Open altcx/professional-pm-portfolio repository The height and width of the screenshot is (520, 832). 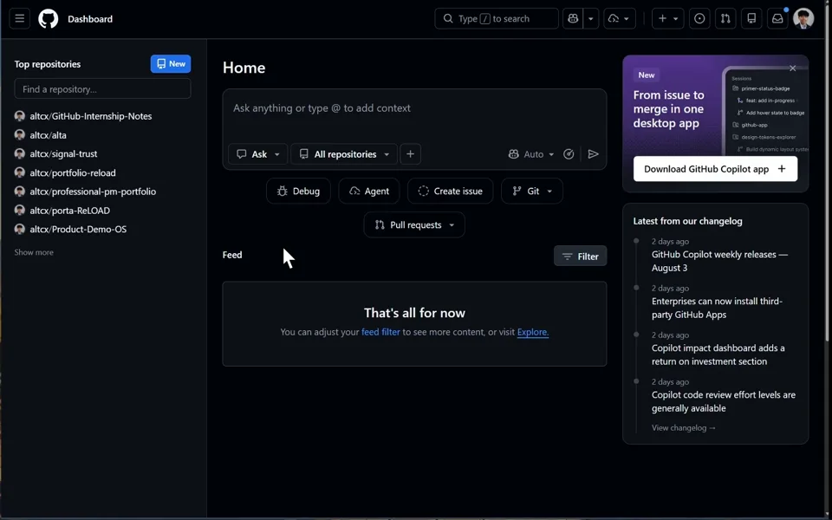pos(93,192)
